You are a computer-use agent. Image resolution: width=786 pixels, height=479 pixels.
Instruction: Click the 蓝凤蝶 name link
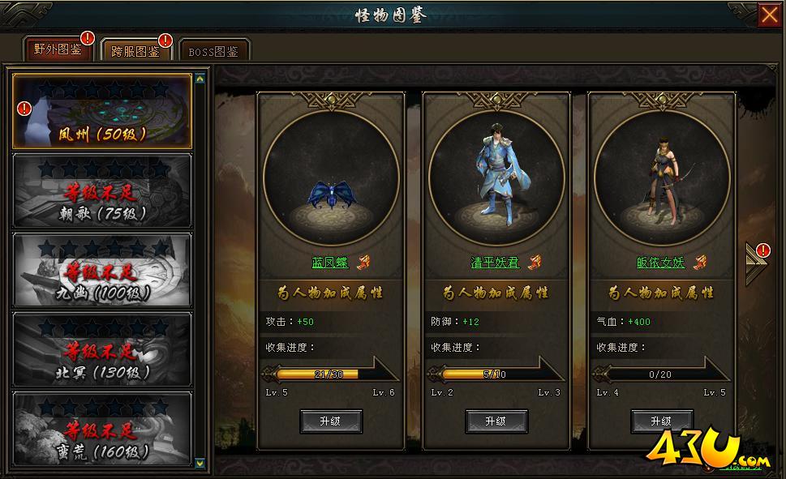(330, 263)
